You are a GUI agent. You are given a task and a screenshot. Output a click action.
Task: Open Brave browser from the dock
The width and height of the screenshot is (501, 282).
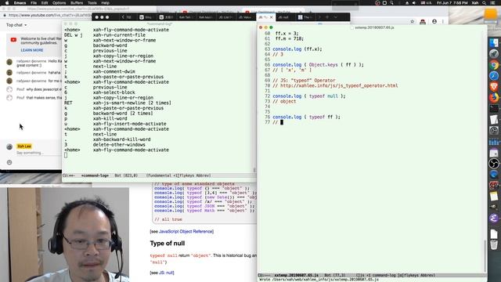point(494,87)
